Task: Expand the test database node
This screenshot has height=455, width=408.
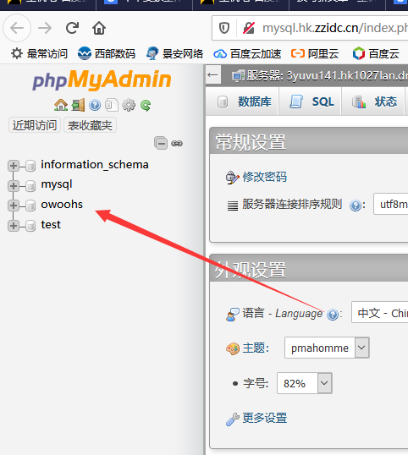Action: (x=13, y=226)
